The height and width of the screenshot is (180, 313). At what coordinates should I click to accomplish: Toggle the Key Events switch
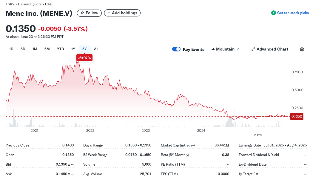point(176,49)
